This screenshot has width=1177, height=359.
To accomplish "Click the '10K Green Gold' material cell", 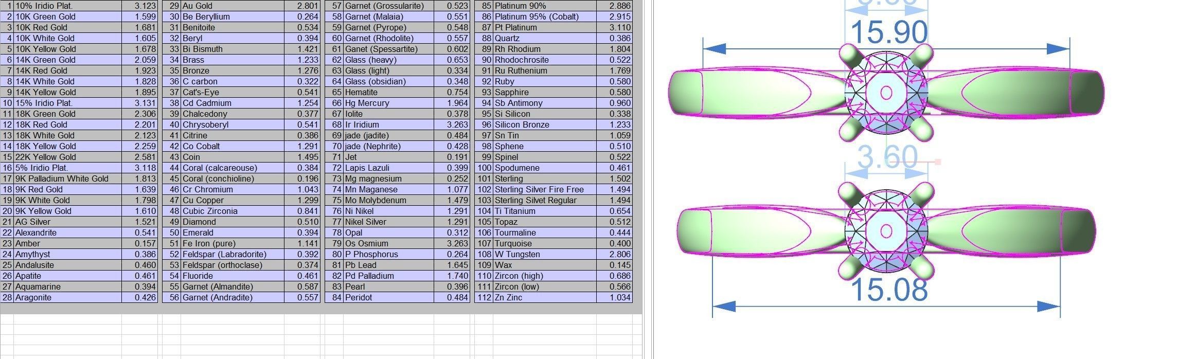I will (x=67, y=16).
